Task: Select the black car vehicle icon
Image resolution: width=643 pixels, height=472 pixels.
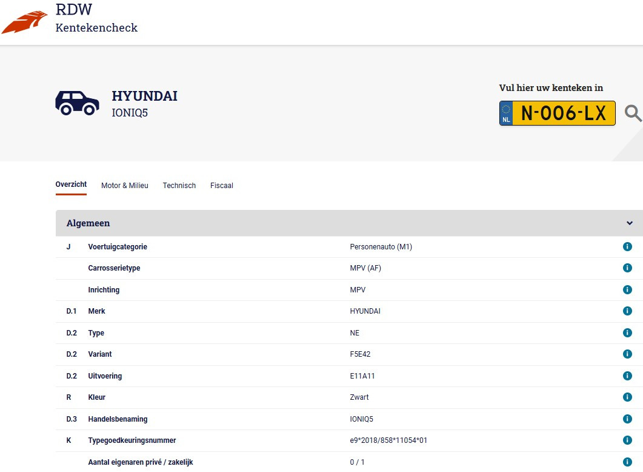Action: coord(77,103)
